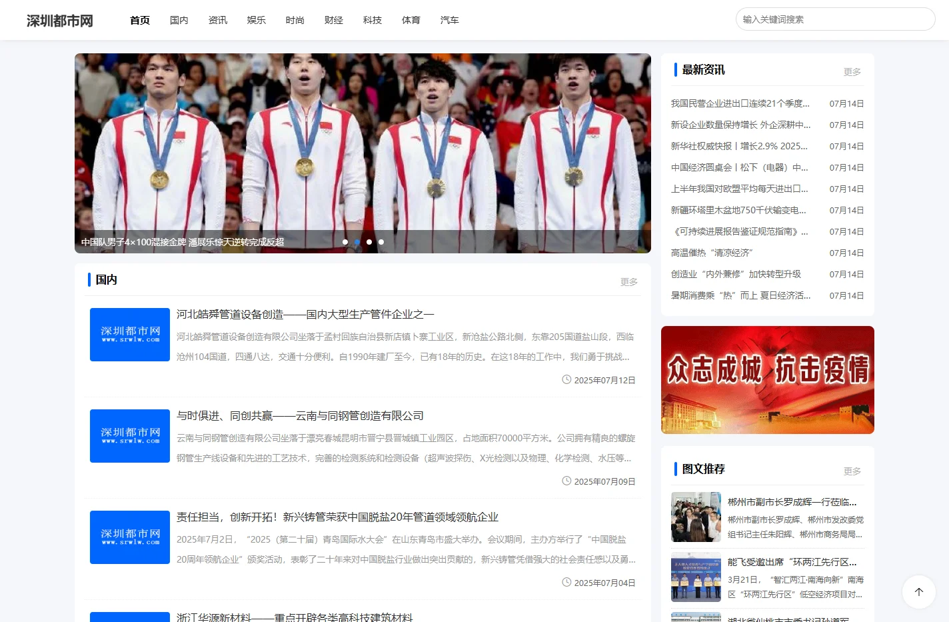Click the clock icon beside 2025年07月12日
Viewport: 949px width, 622px height.
566,379
